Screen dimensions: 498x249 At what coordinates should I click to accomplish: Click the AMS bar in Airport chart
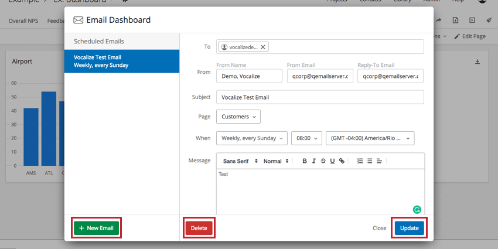(x=31, y=137)
